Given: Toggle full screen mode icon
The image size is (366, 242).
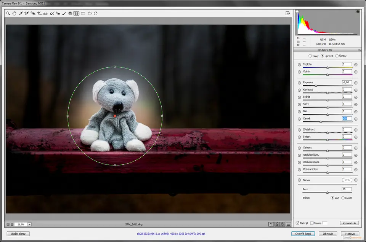Looking at the screenshot, I should click(x=288, y=13).
